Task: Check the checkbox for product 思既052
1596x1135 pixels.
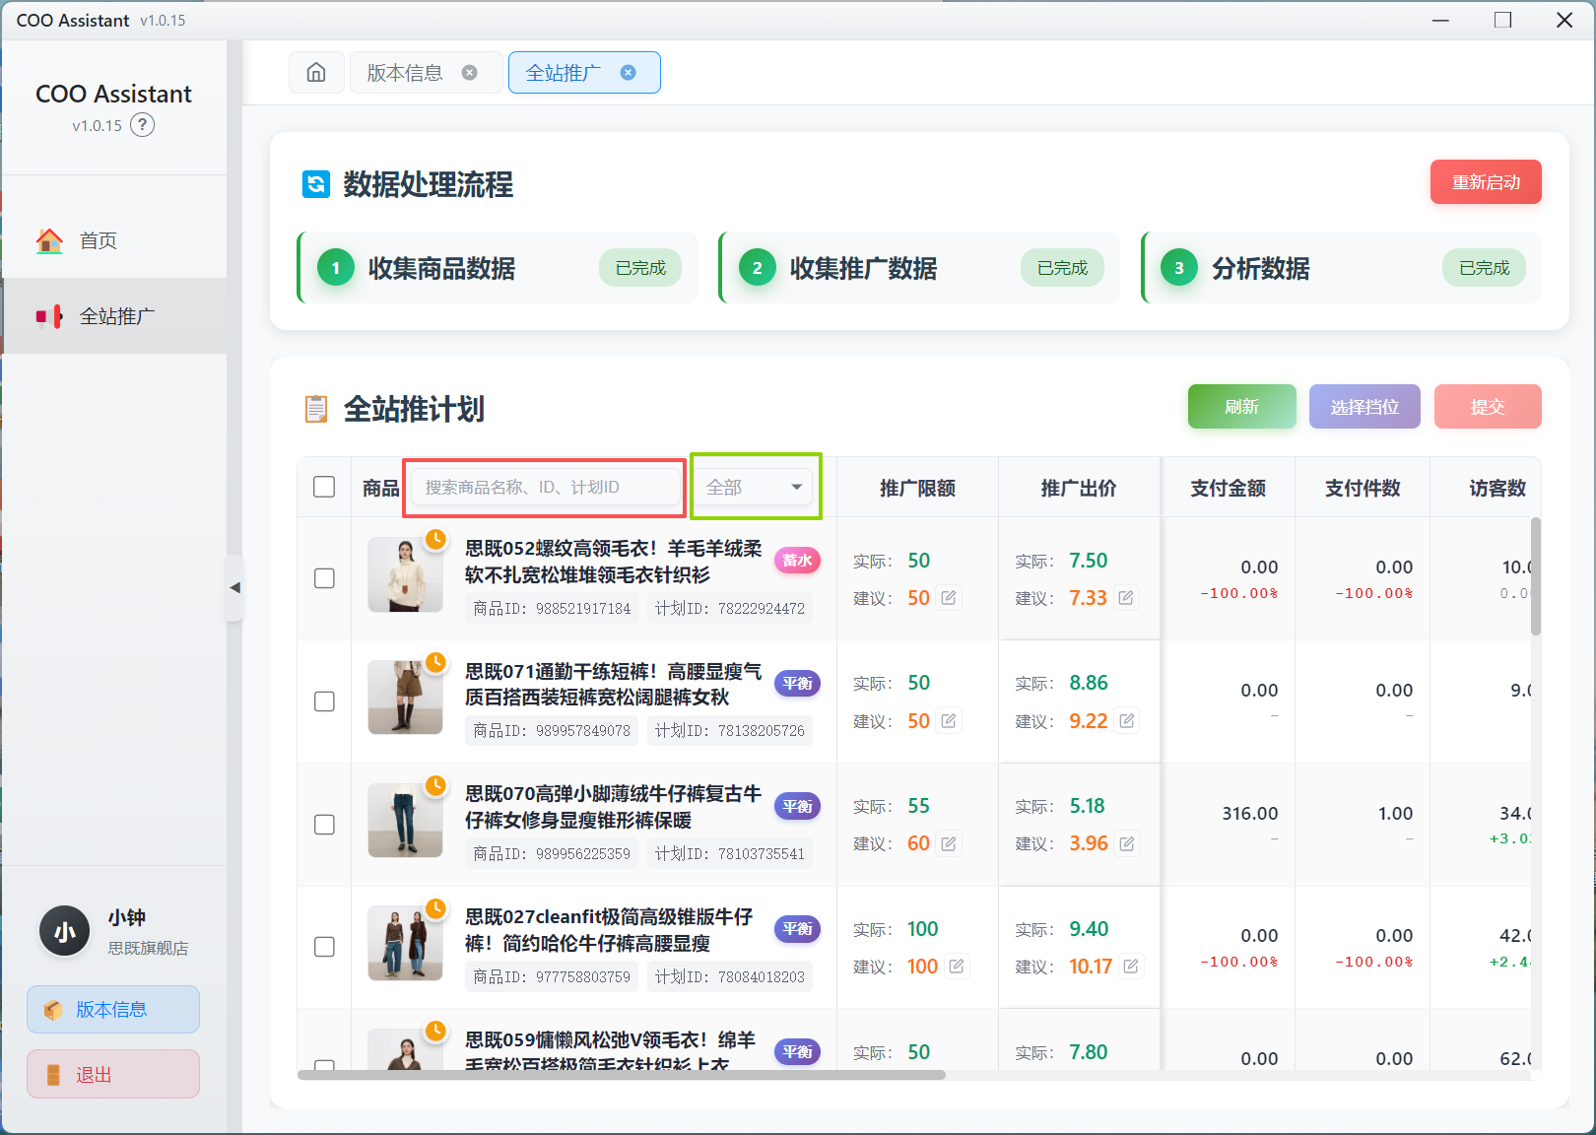Action: (324, 579)
